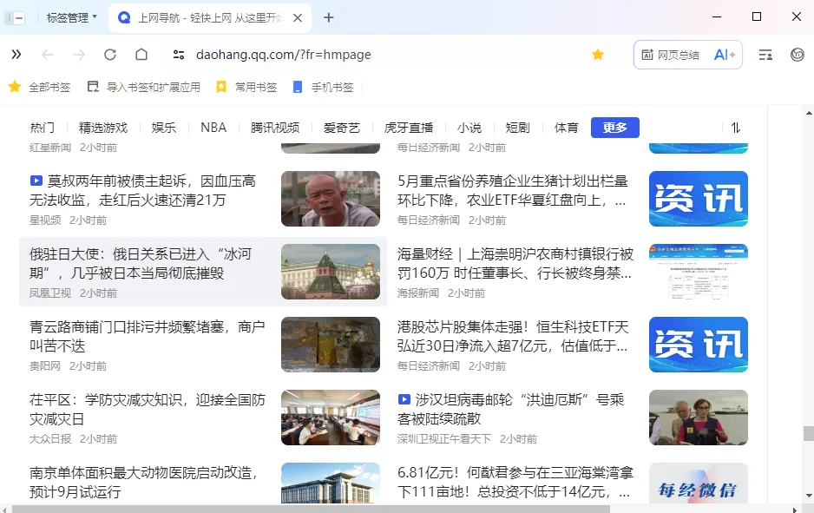Open thumbnail of bald man 莫叔 article

[x=331, y=199]
